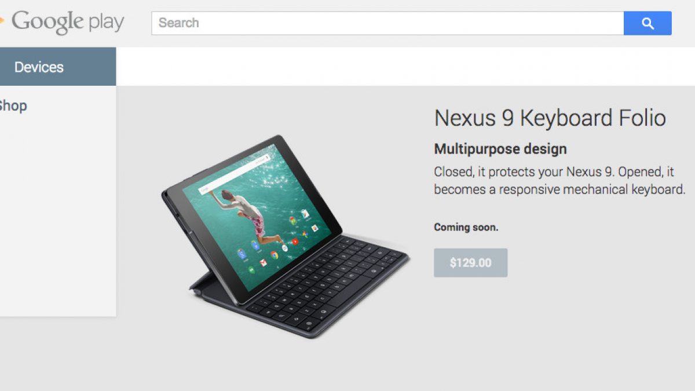Tap the Maps icon on tablet screen
Screen dimensions: 695x391
tap(292, 221)
